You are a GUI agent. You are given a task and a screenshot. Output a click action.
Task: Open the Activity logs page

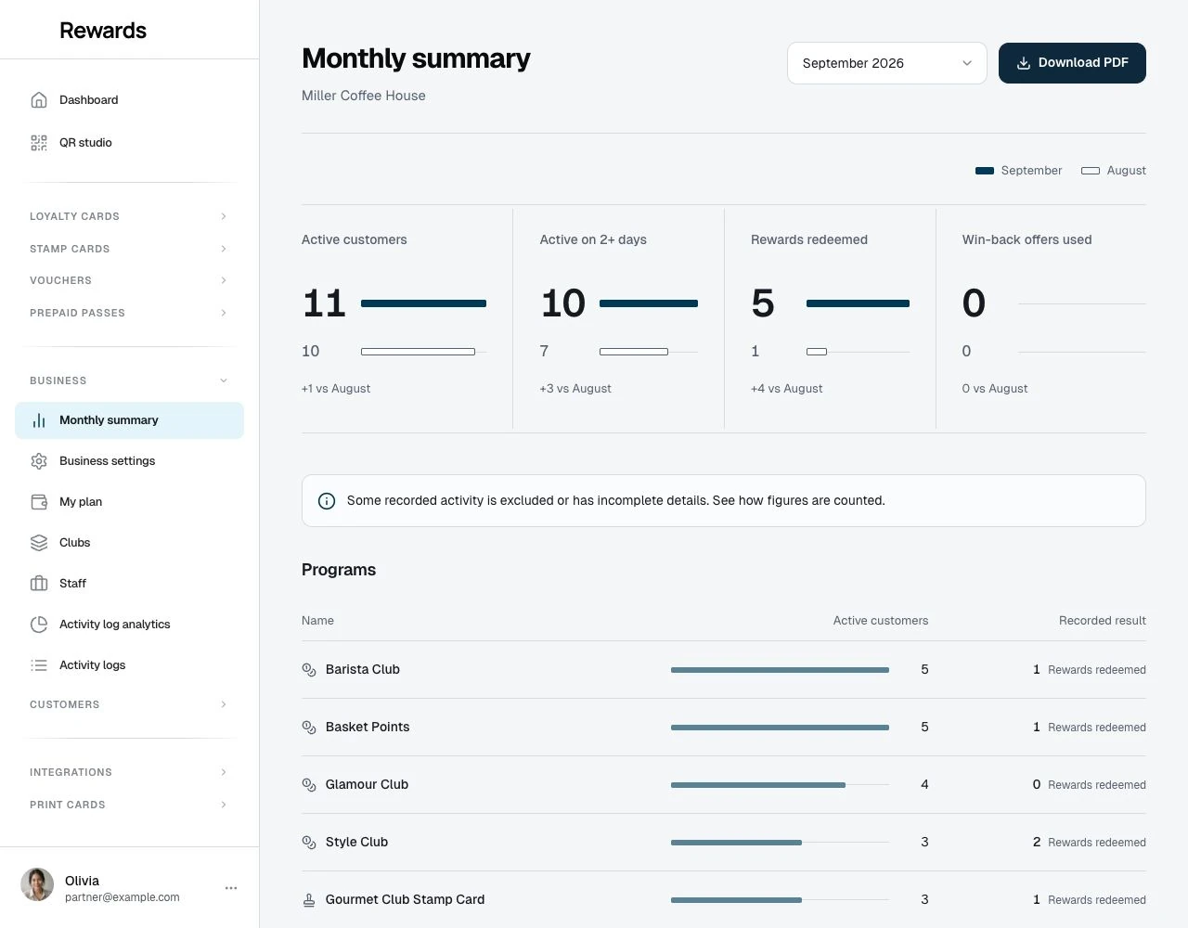[129, 665]
